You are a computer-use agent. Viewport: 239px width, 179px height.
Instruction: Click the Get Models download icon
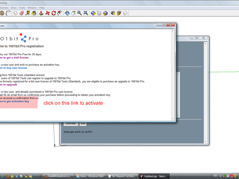(x=113, y=13)
